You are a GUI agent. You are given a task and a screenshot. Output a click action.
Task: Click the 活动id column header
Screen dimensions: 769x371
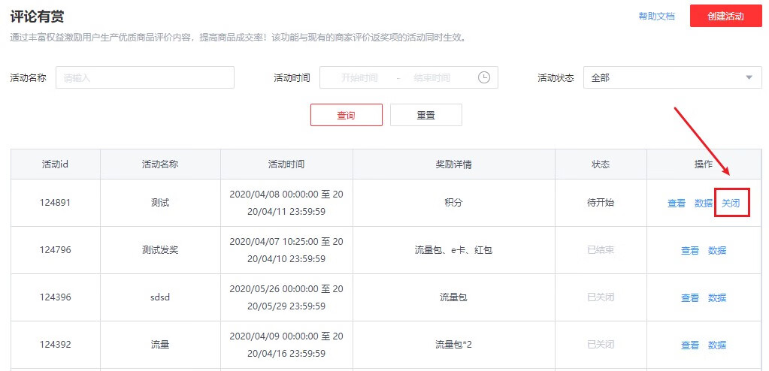pos(56,164)
